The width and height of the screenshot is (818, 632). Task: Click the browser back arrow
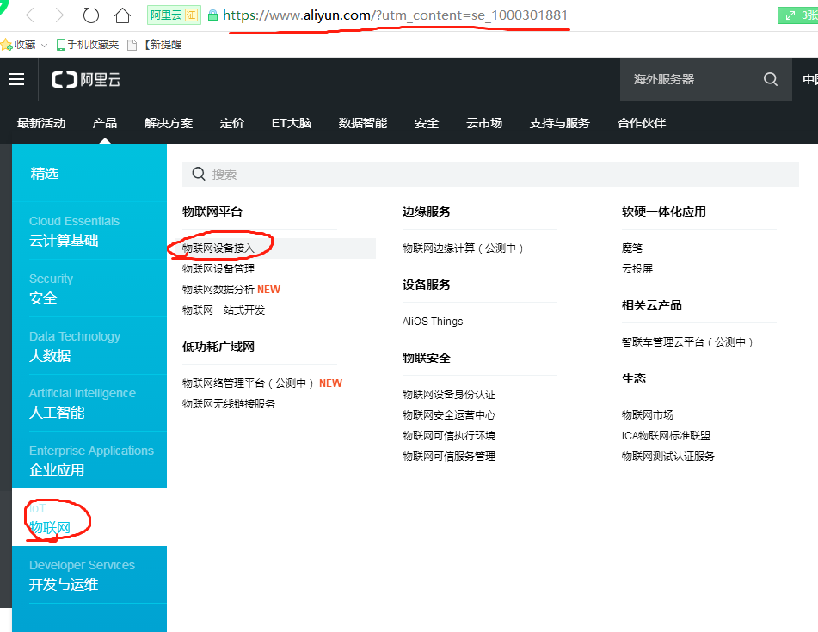point(30,15)
